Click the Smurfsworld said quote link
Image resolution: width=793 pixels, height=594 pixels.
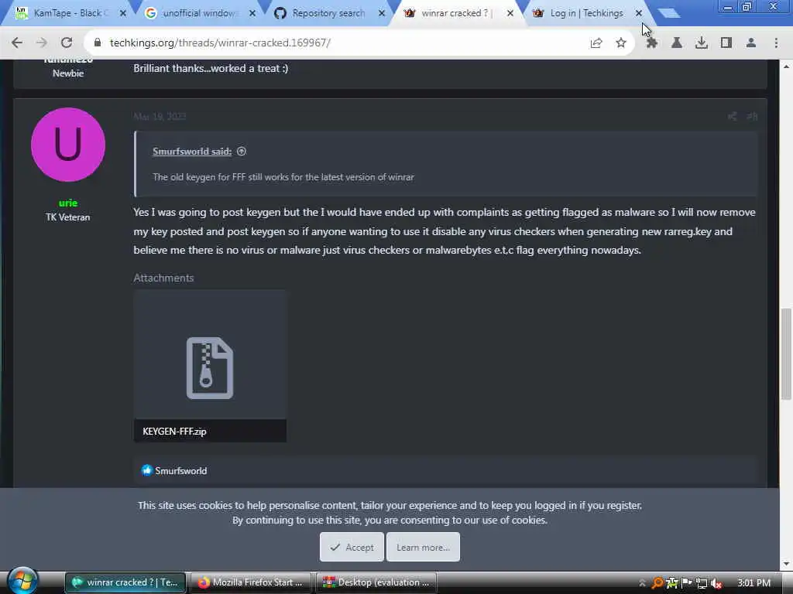point(192,152)
